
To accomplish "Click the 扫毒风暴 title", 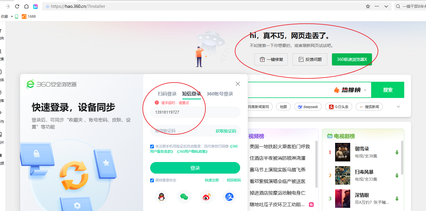I will pyautogui.click(x=364, y=172).
